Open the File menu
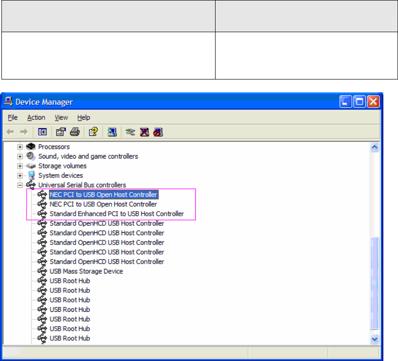Screen dimensions: 398x361 [x=13, y=117]
